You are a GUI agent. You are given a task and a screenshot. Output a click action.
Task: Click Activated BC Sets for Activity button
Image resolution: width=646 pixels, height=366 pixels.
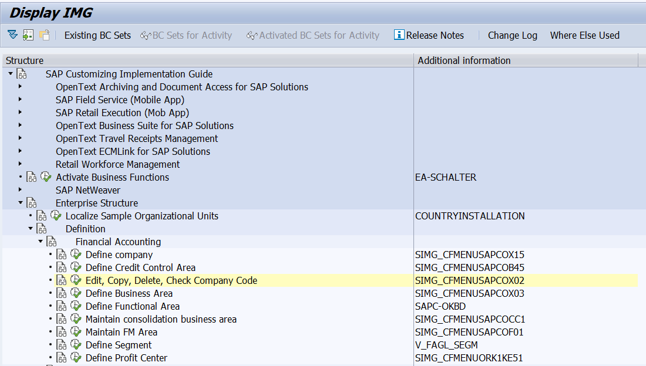[x=313, y=35]
